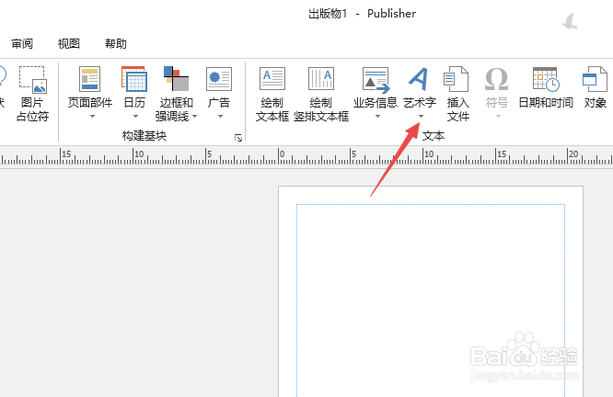Expand the 边框和强调线 dropdown arrow
613x397 pixels.
coord(195,117)
